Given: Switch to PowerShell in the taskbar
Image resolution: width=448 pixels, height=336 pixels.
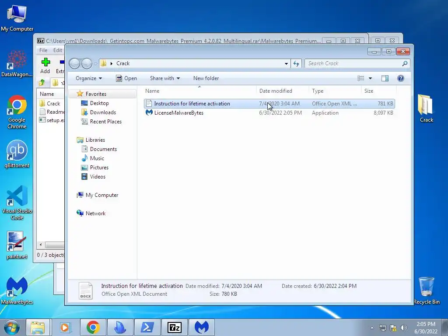Looking at the screenshot, I should pos(147,327).
